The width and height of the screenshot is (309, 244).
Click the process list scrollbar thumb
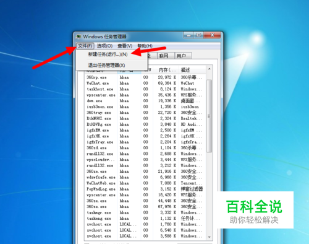pos(209,116)
